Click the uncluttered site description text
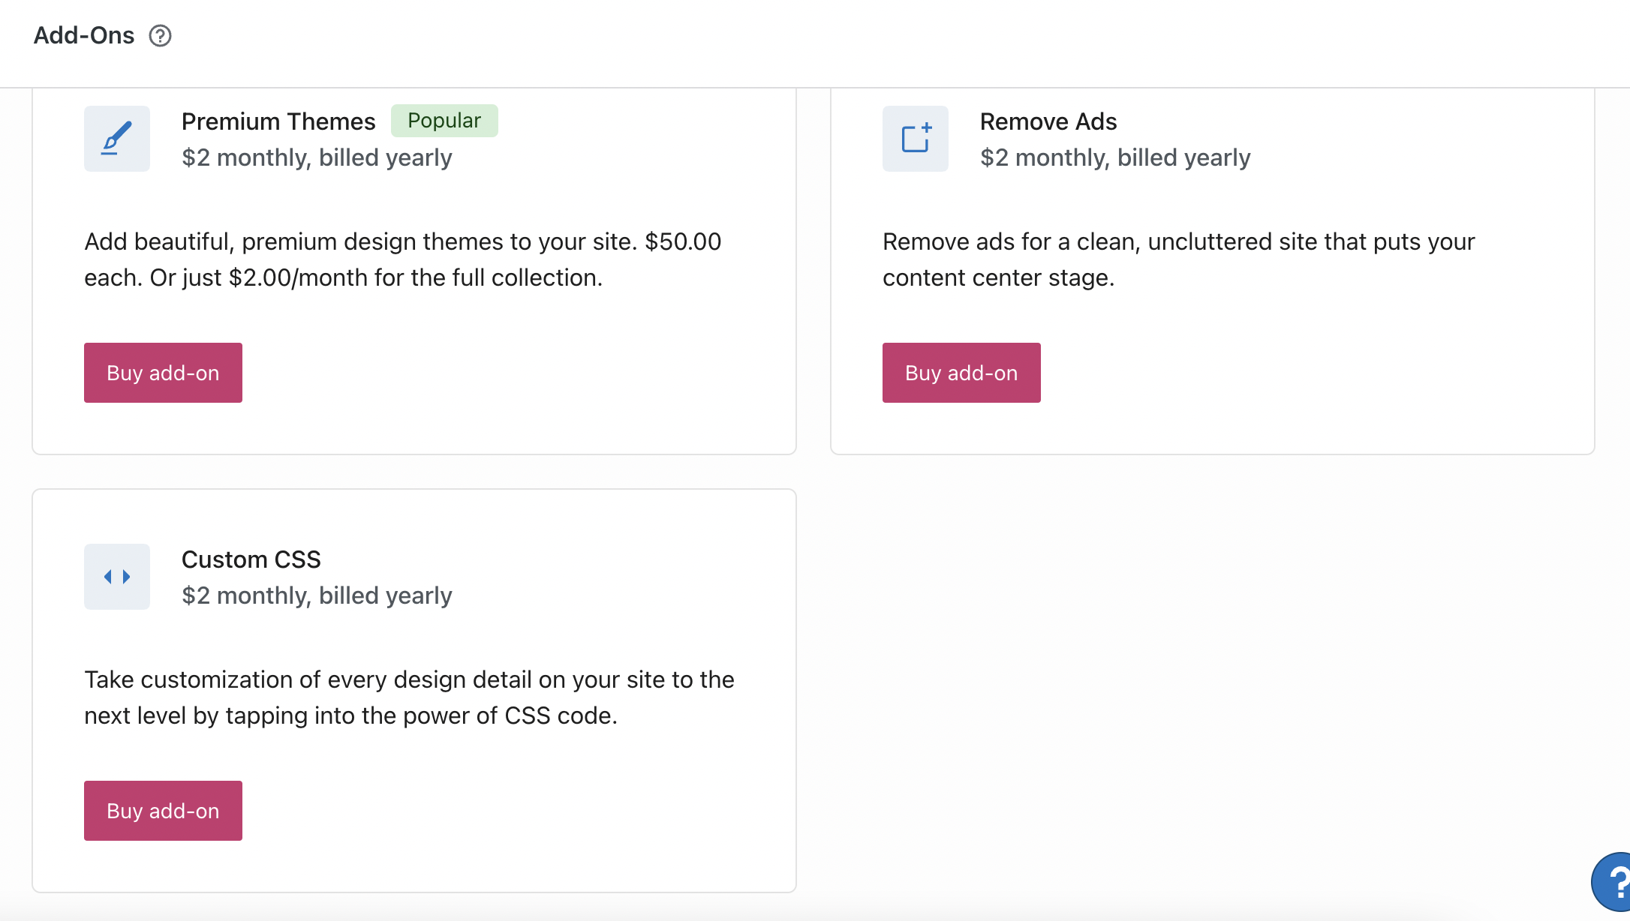 click(1178, 259)
